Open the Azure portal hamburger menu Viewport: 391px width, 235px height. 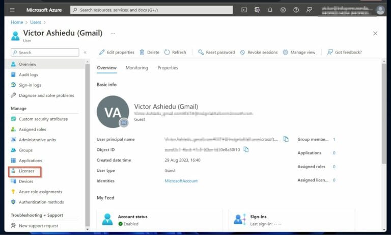coord(12,10)
